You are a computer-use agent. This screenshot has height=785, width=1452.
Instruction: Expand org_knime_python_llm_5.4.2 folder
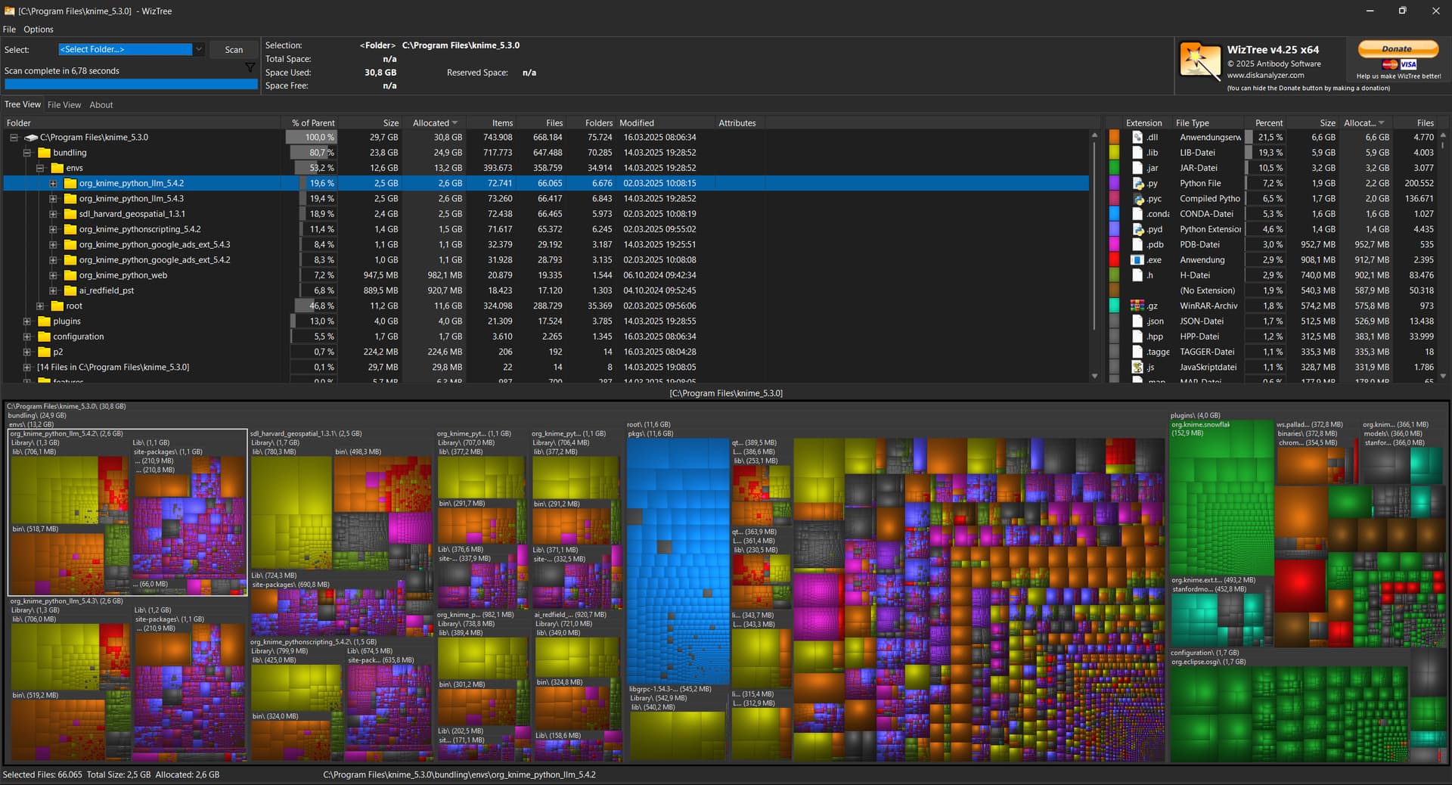(x=53, y=184)
